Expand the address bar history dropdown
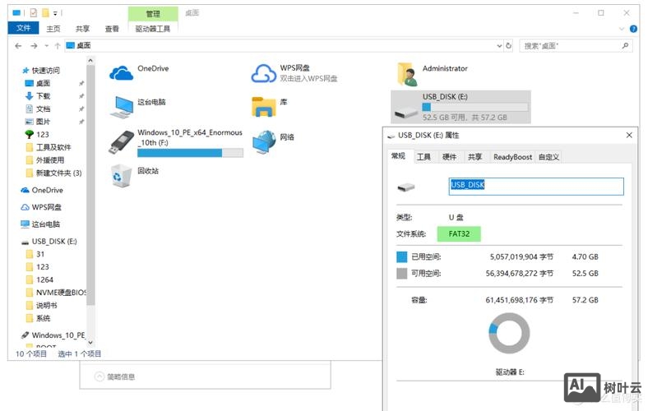648x411 pixels. [498, 46]
